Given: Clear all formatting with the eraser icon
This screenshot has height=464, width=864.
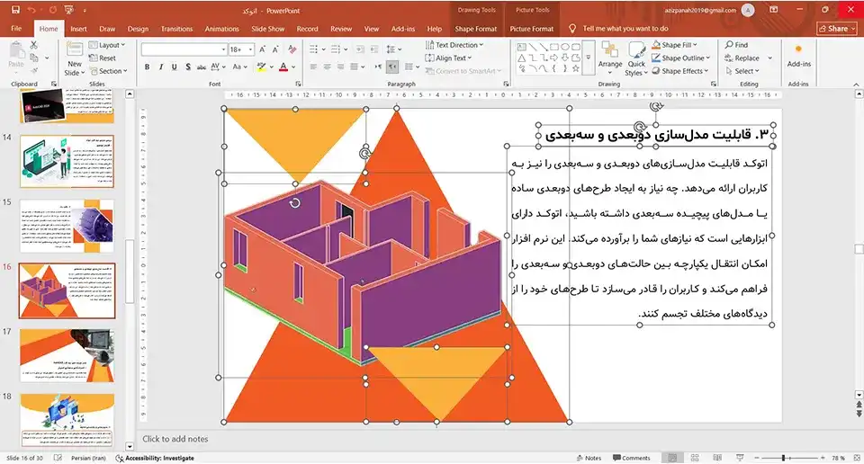Looking at the screenshot, I should (x=292, y=49).
